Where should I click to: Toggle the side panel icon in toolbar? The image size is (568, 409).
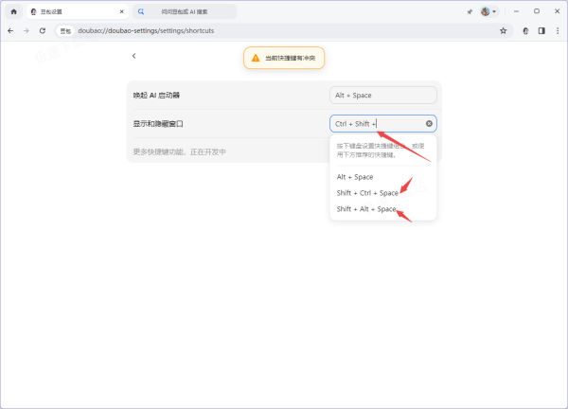coord(541,30)
